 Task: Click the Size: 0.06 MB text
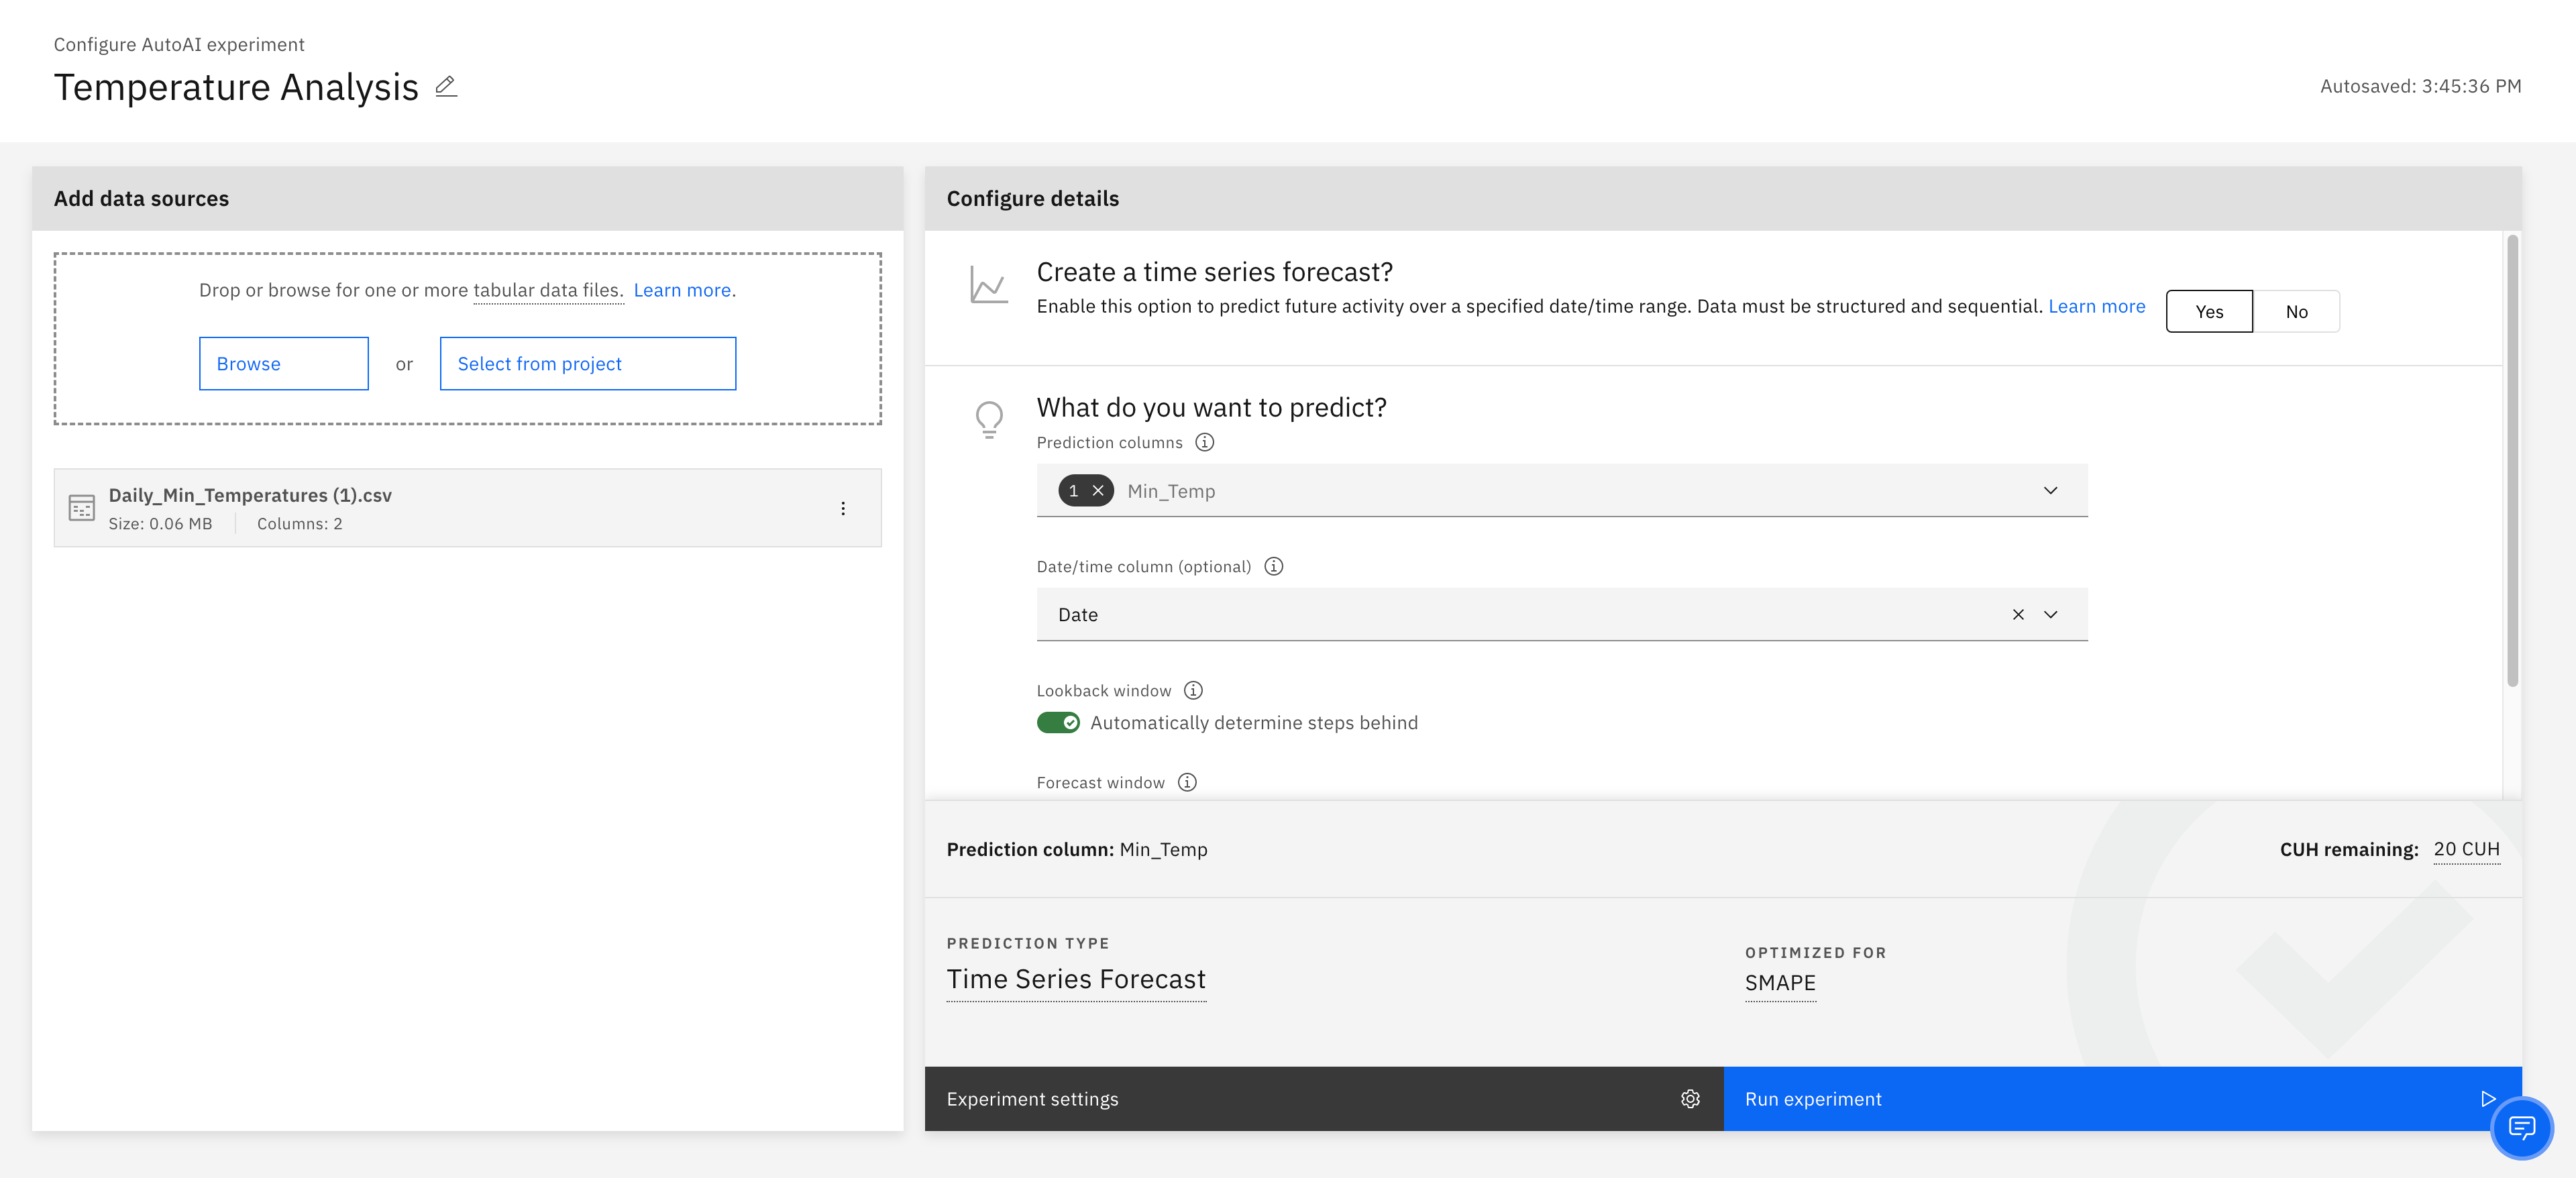[x=160, y=523]
